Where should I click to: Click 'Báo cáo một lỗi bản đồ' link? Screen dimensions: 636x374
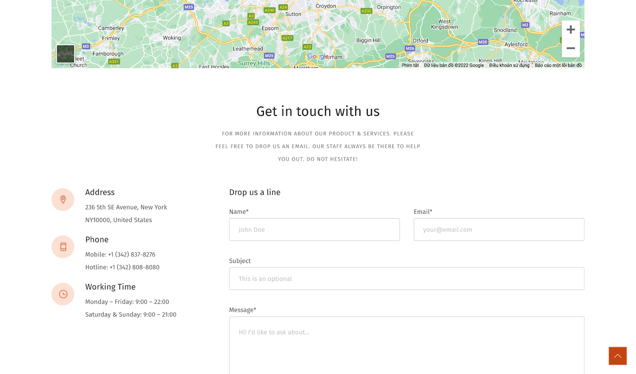click(x=558, y=65)
